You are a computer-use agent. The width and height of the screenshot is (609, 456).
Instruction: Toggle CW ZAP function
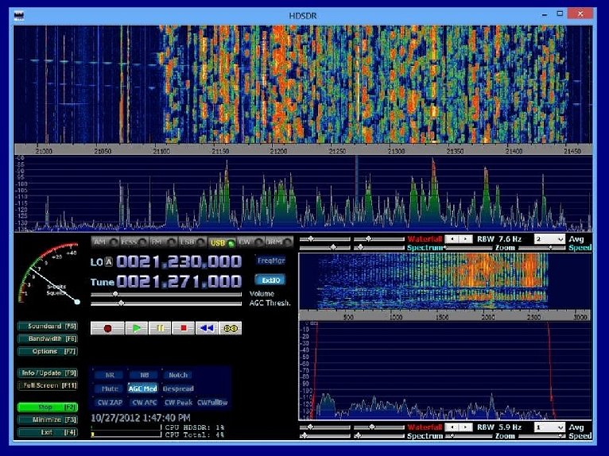tap(110, 403)
